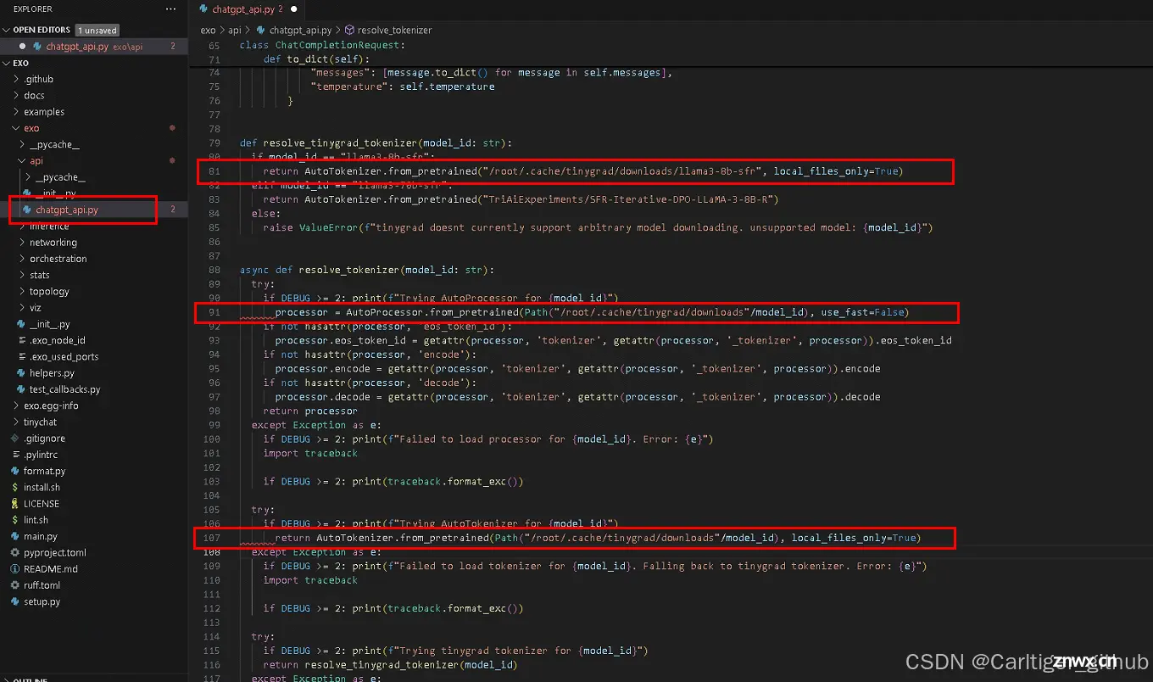Screen dimensions: 1153x682
Task: Click the api breadcrumb segment
Action: pyautogui.click(x=235, y=30)
